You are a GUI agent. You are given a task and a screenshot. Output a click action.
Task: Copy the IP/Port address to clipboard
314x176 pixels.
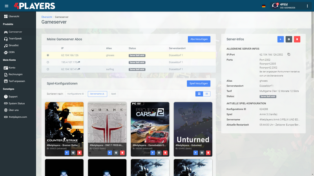pyautogui.click(x=288, y=54)
